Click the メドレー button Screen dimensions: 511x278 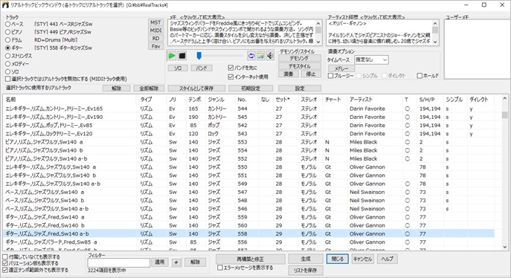pyautogui.click(x=341, y=68)
